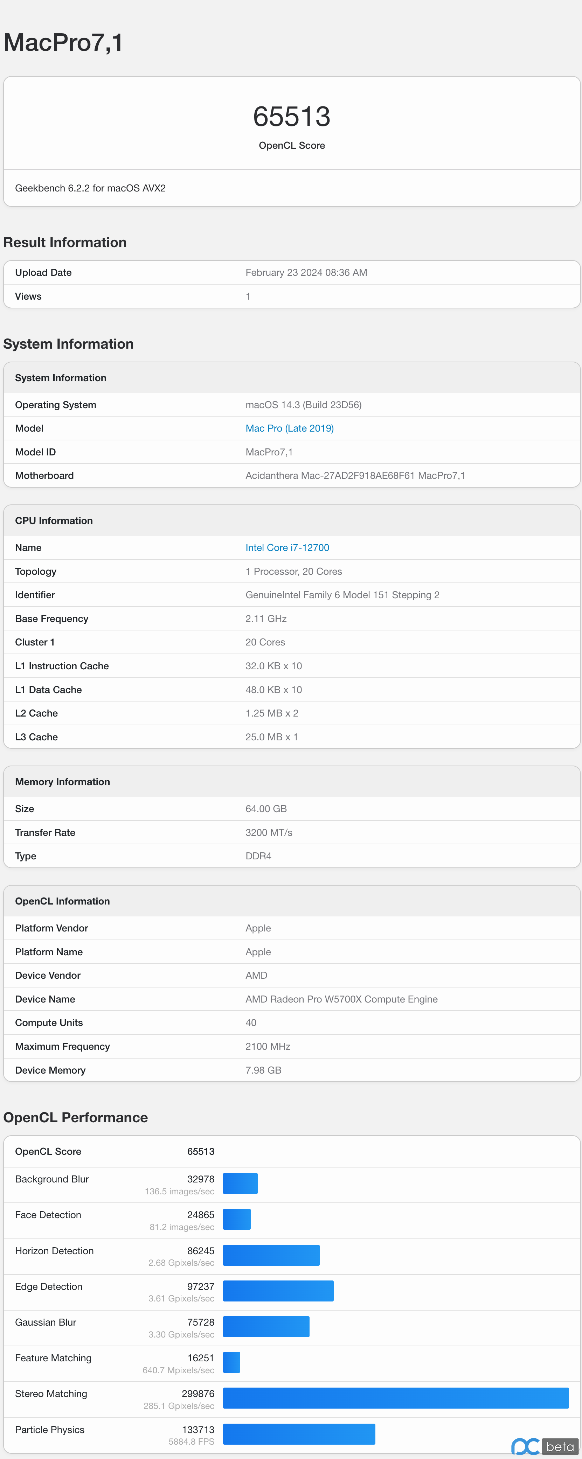Click the Background Blur score bar
This screenshot has width=582, height=1459.
point(240,1183)
